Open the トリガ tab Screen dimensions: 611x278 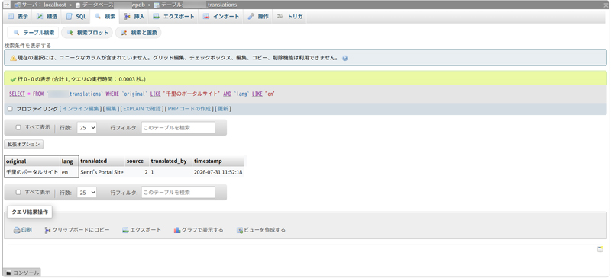pos(289,17)
